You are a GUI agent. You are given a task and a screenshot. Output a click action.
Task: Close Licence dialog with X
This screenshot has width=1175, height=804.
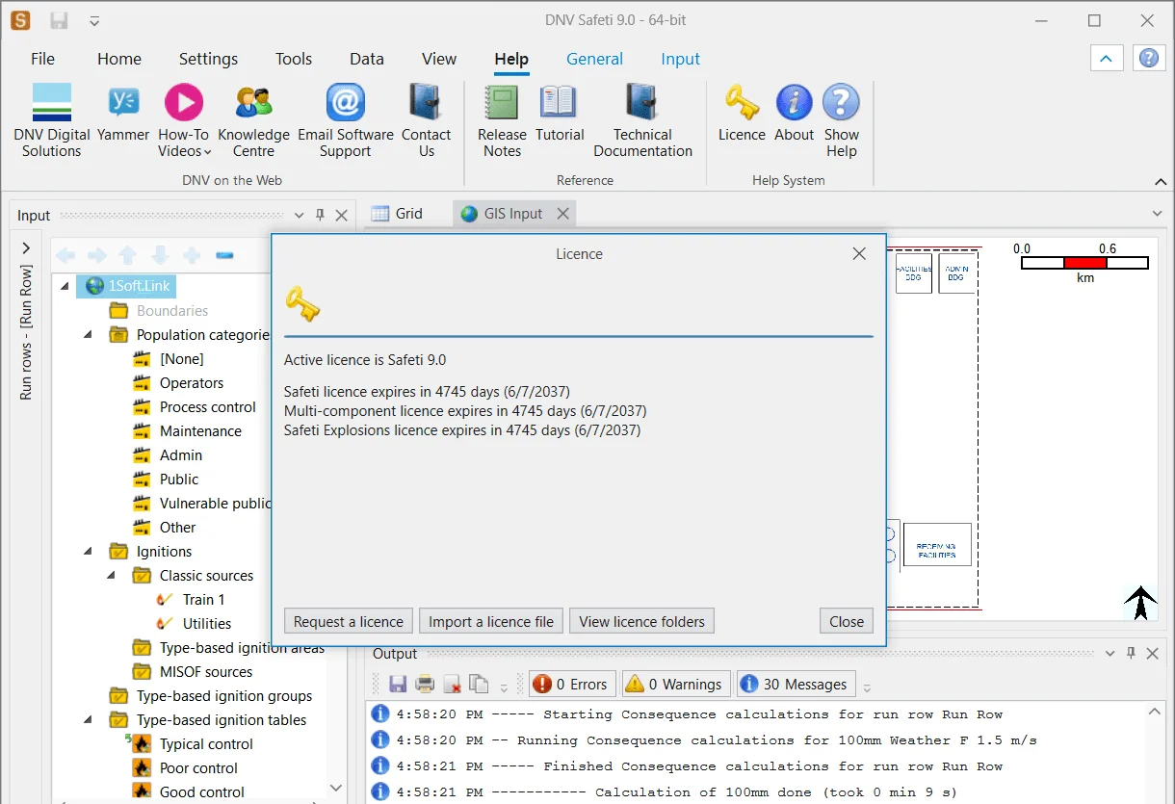859,254
